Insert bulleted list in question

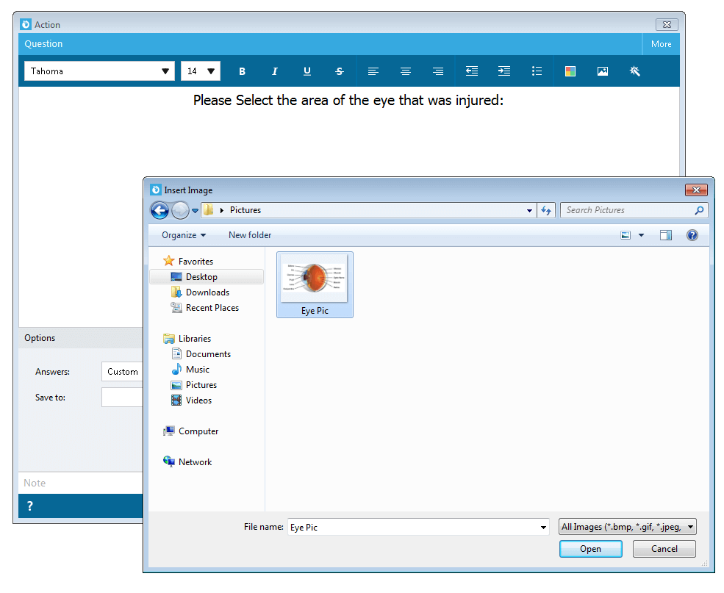(x=537, y=71)
